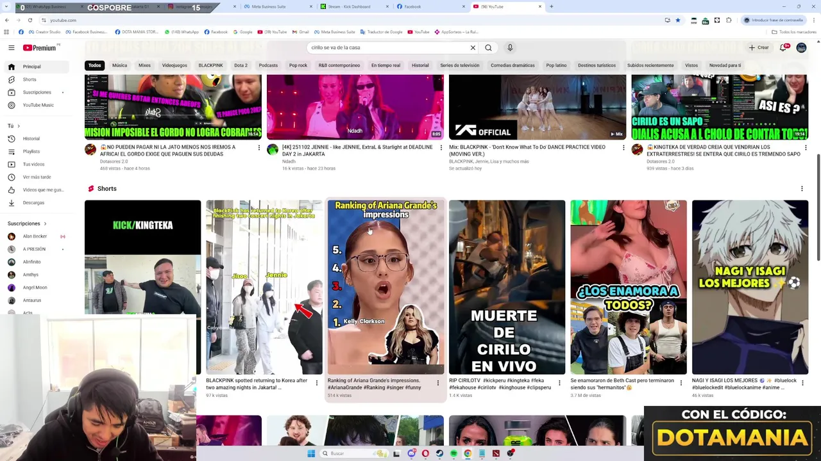
Task: Open Angel Moon subscription channel
Action: (35, 287)
